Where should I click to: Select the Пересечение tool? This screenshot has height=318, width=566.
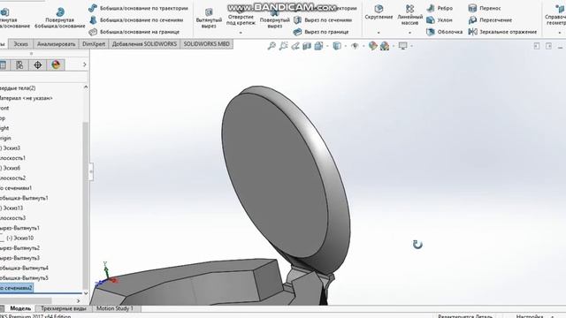click(490, 19)
